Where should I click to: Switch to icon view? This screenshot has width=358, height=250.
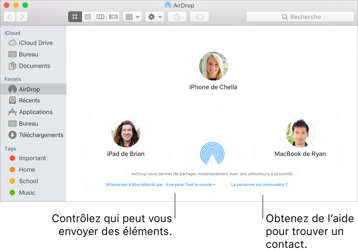click(x=75, y=17)
